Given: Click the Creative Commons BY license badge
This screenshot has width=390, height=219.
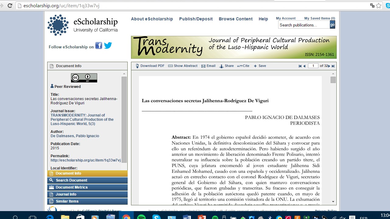Looking at the screenshot, I should point(84,78).
